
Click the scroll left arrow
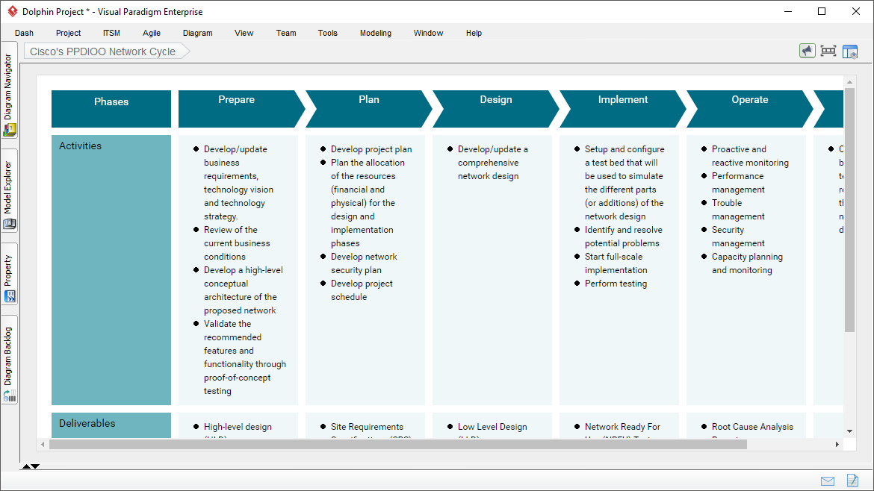43,444
